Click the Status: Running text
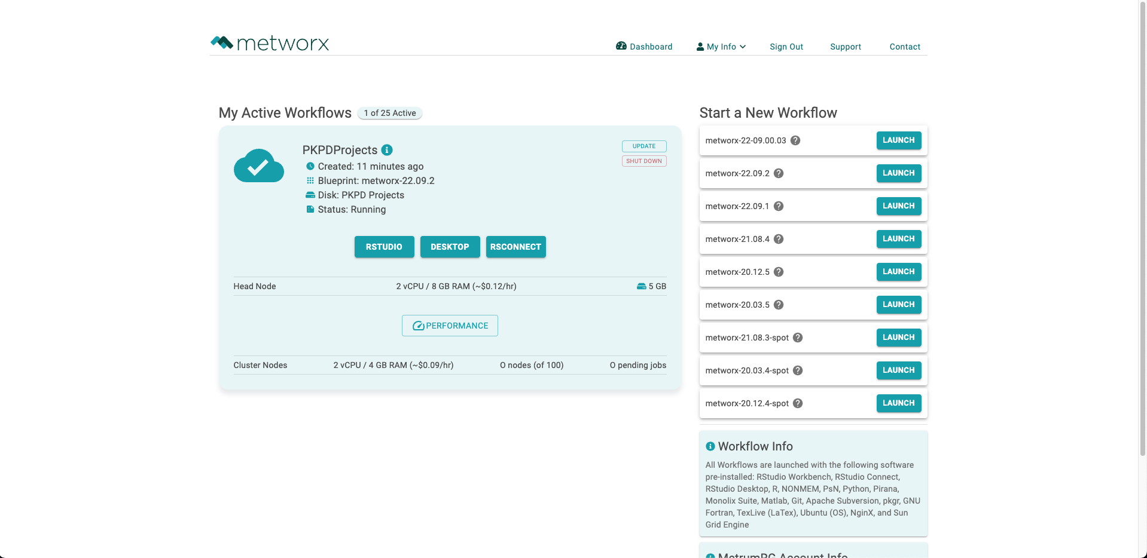Image resolution: width=1147 pixels, height=558 pixels. pos(352,209)
